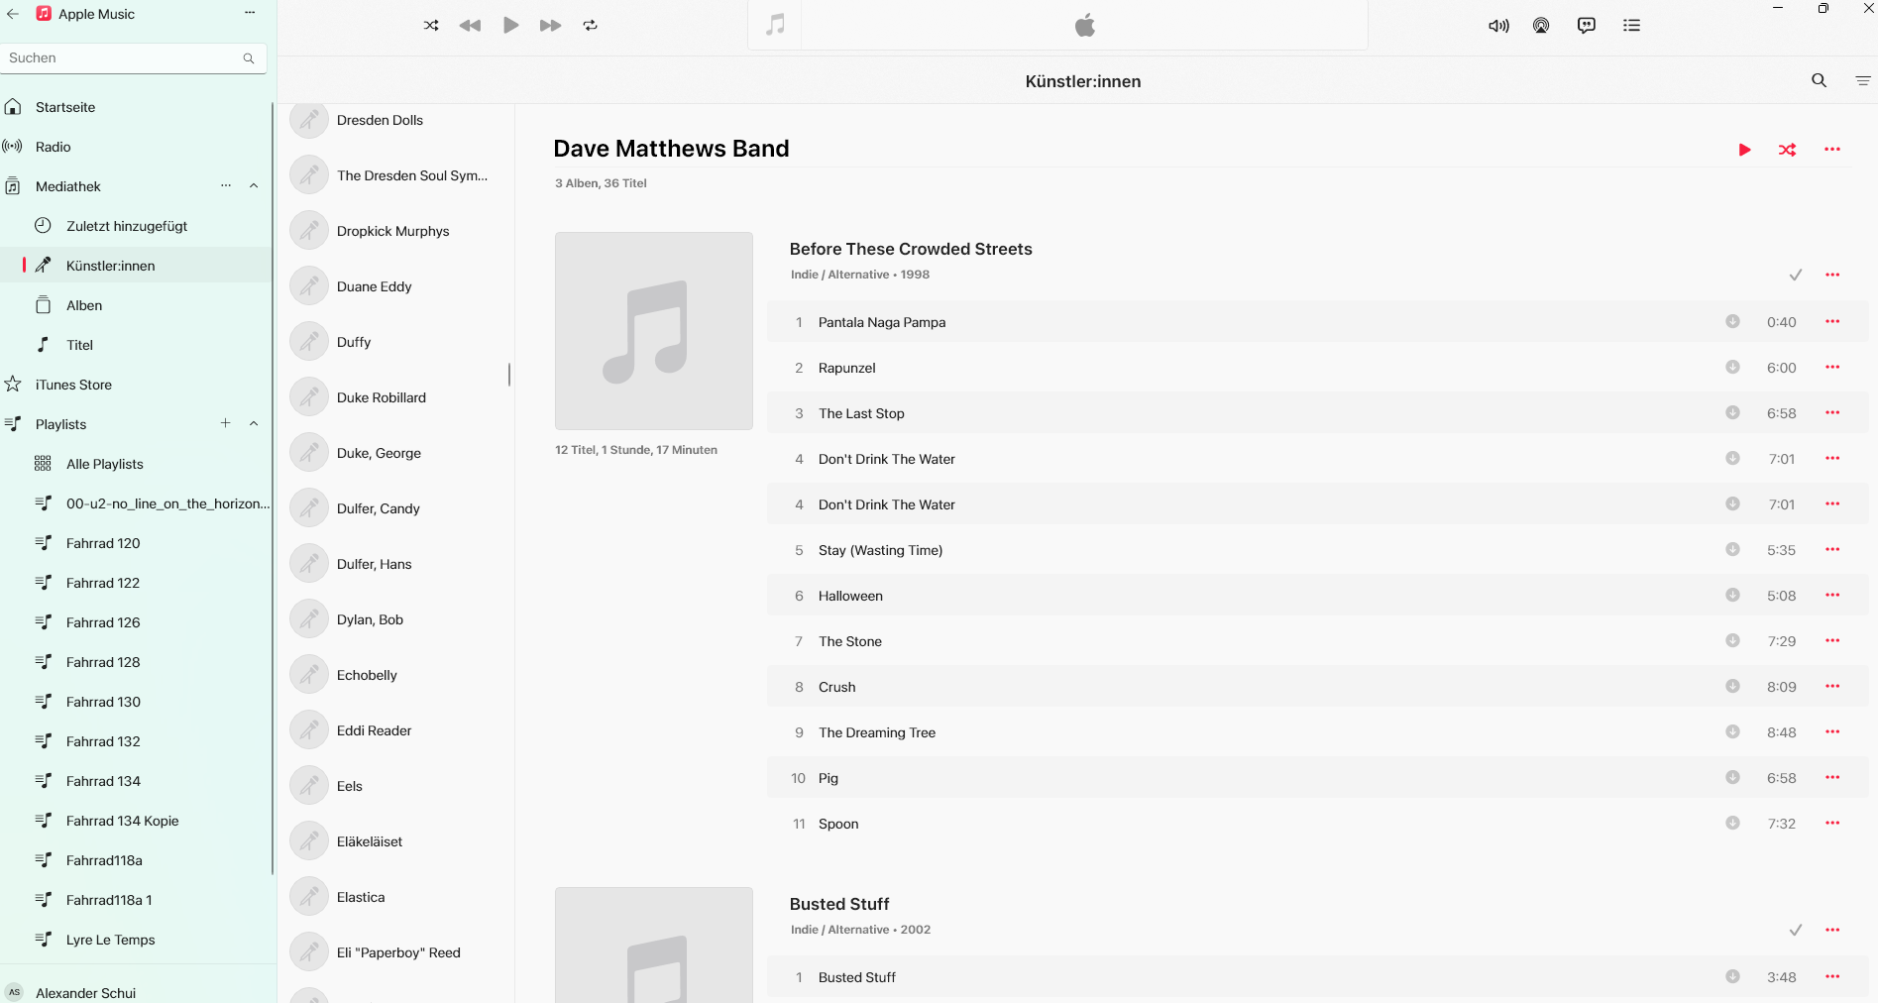
Task: Select artist Dropkick Murphys
Action: 395,231
